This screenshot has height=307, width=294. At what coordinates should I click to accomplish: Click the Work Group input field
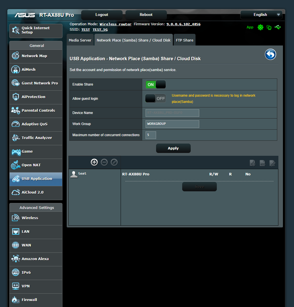173,124
